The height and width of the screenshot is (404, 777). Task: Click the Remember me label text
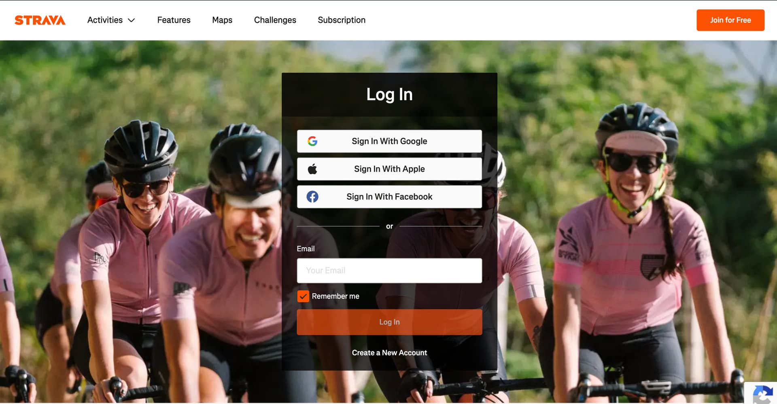click(335, 296)
